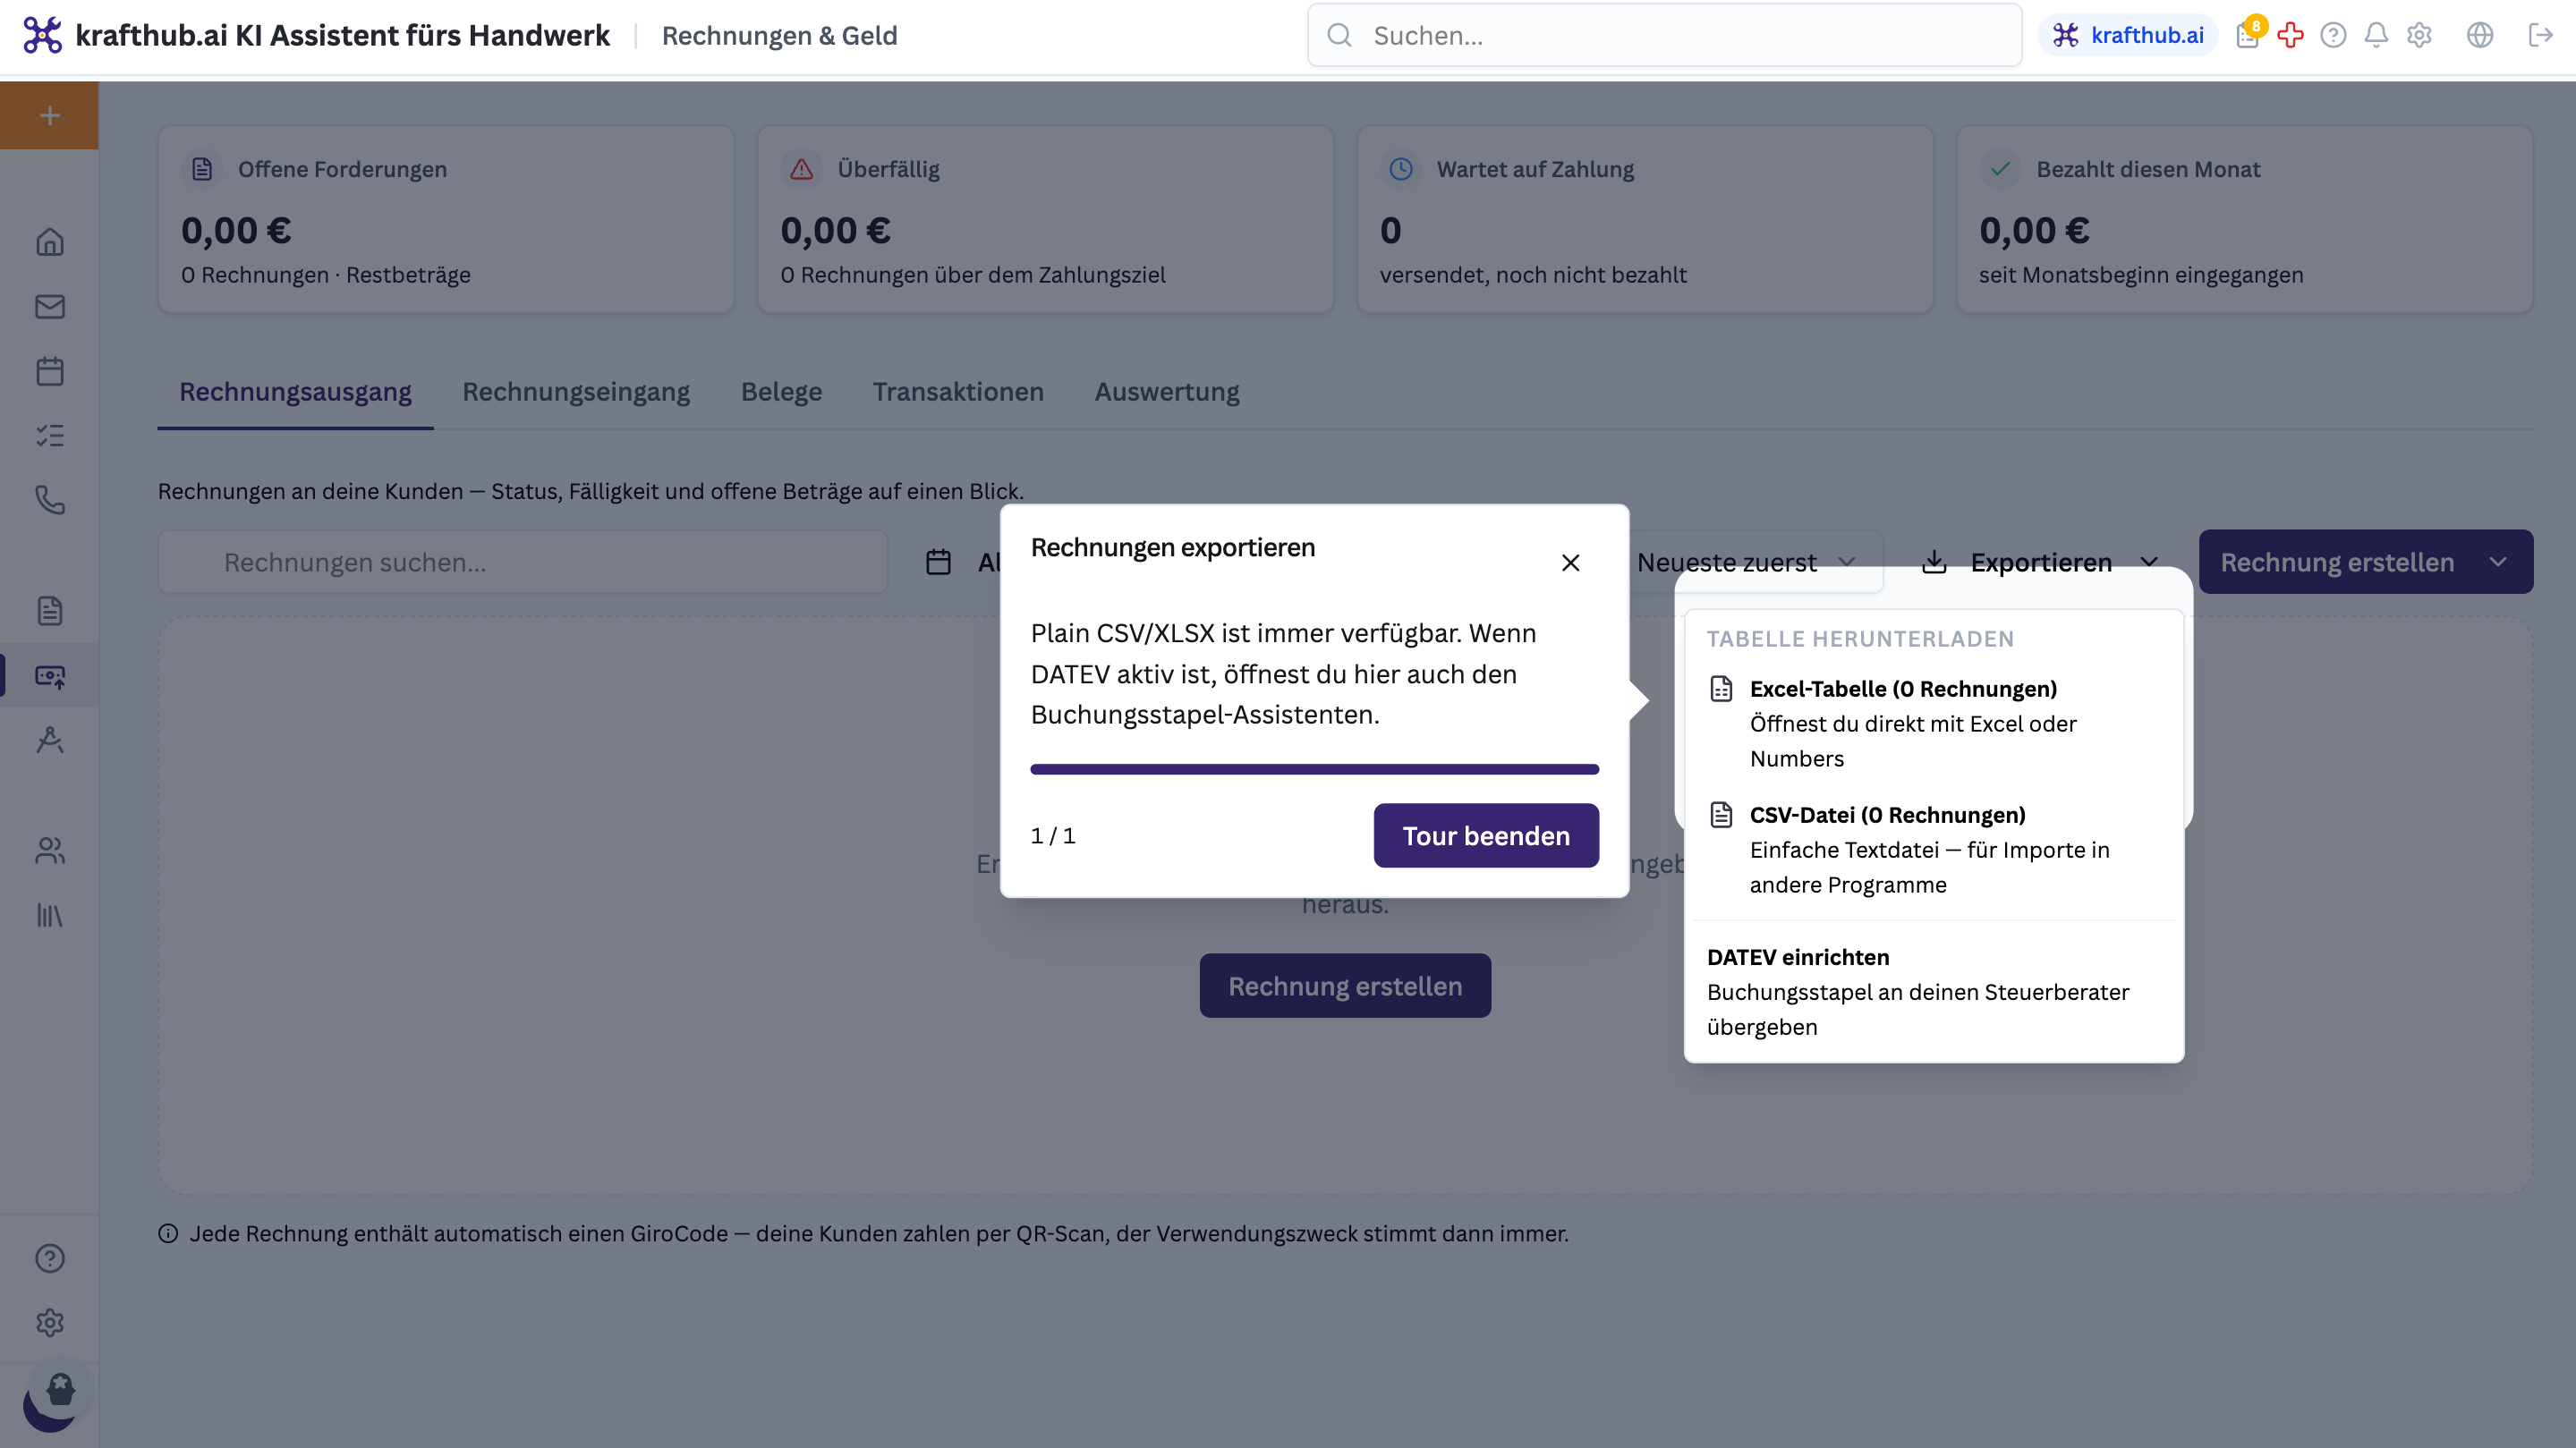Switch to the Auswertung tab
The height and width of the screenshot is (1448, 2576).
(1166, 392)
